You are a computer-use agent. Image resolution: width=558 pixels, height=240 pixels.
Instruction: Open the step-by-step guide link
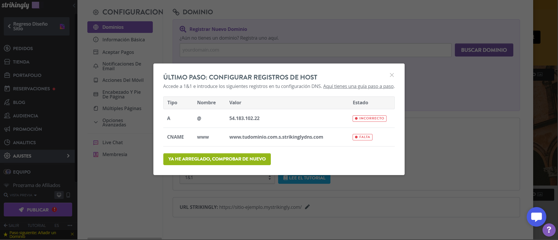click(358, 86)
